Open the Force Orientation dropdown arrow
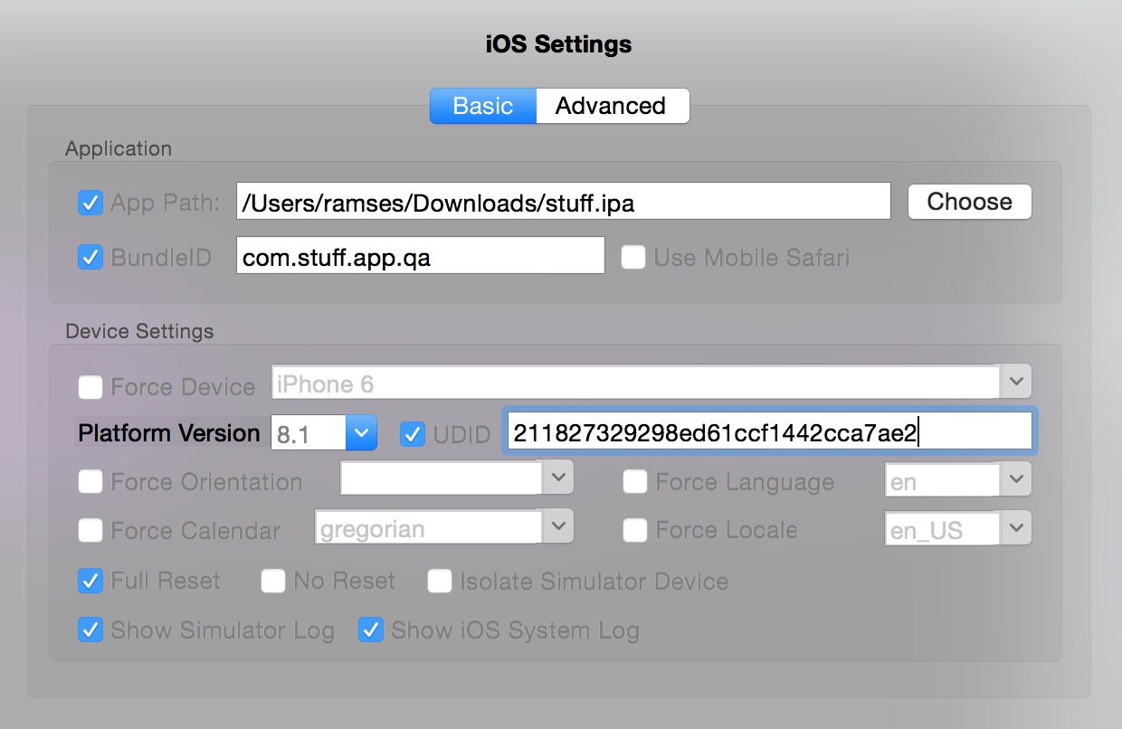This screenshot has height=729, width=1122. click(x=558, y=478)
